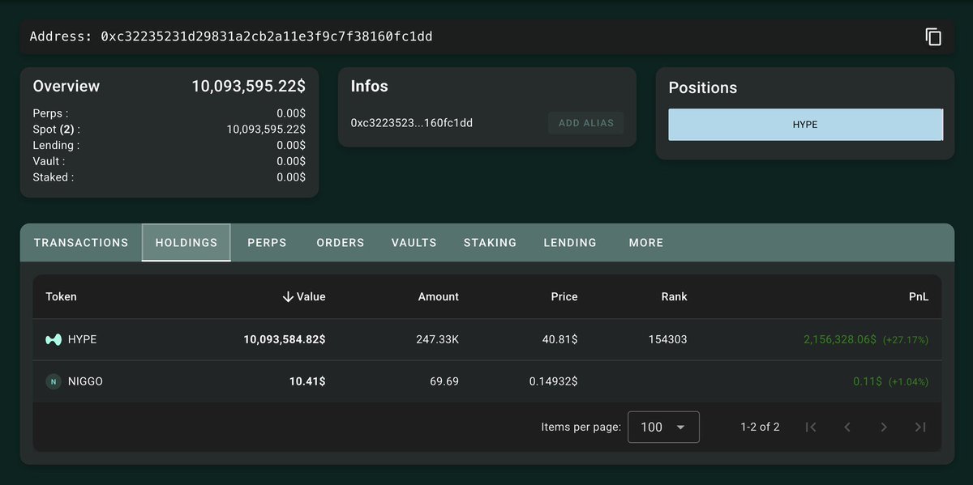This screenshot has width=973, height=485.
Task: Switch to the Vaults tab
Action: click(414, 243)
